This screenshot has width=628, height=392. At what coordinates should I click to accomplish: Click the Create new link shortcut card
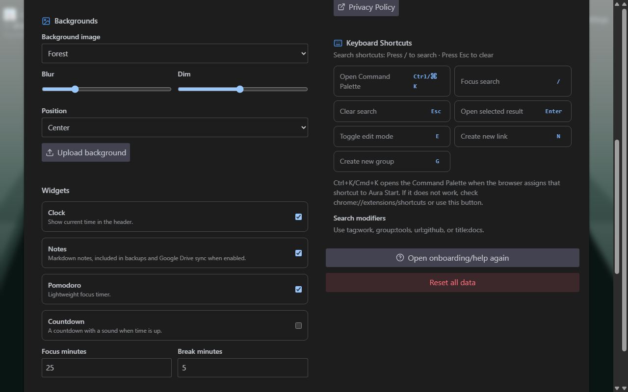[x=513, y=136]
